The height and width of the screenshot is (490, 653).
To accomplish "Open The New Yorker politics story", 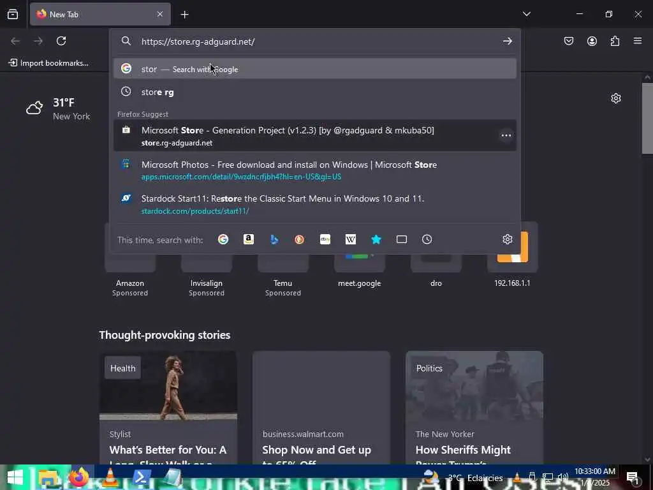I will tap(474, 408).
